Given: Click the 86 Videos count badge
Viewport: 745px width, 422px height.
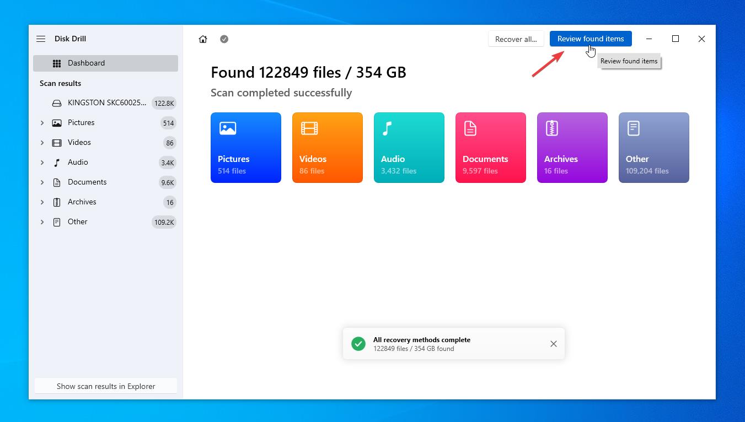Looking at the screenshot, I should (170, 143).
